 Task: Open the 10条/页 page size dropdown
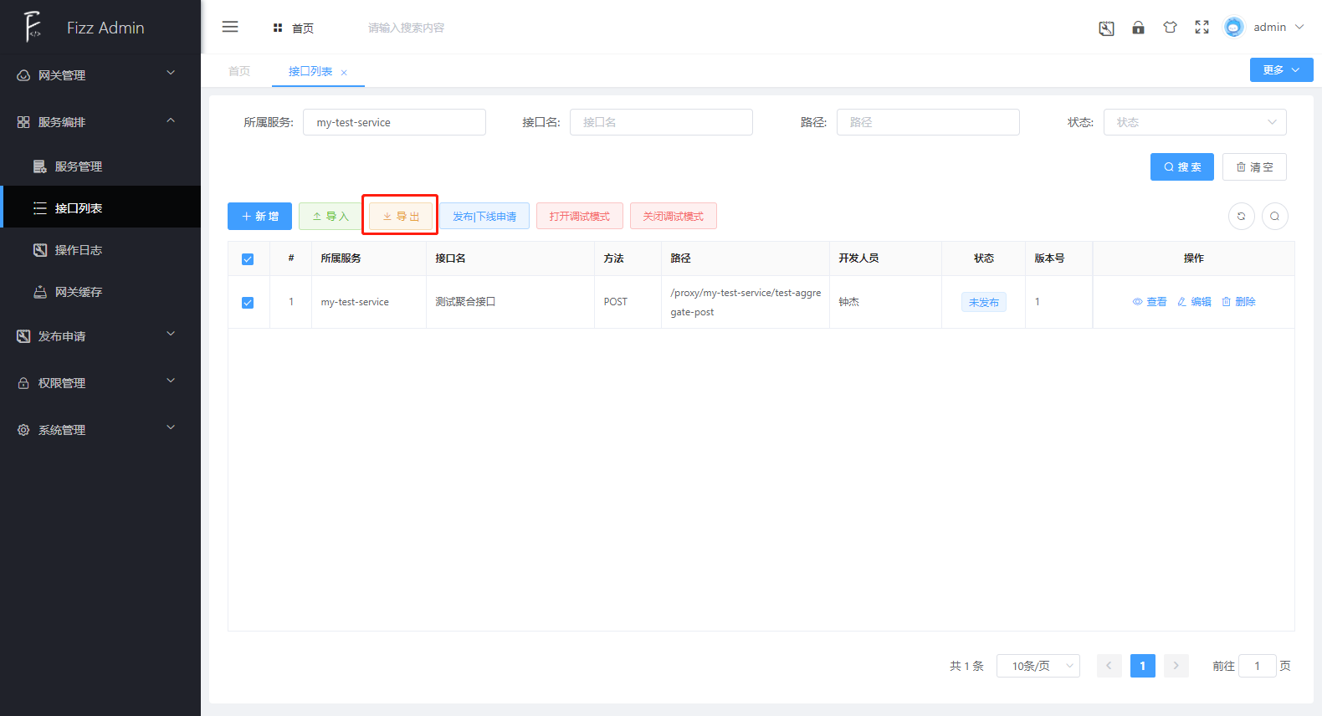(1038, 666)
